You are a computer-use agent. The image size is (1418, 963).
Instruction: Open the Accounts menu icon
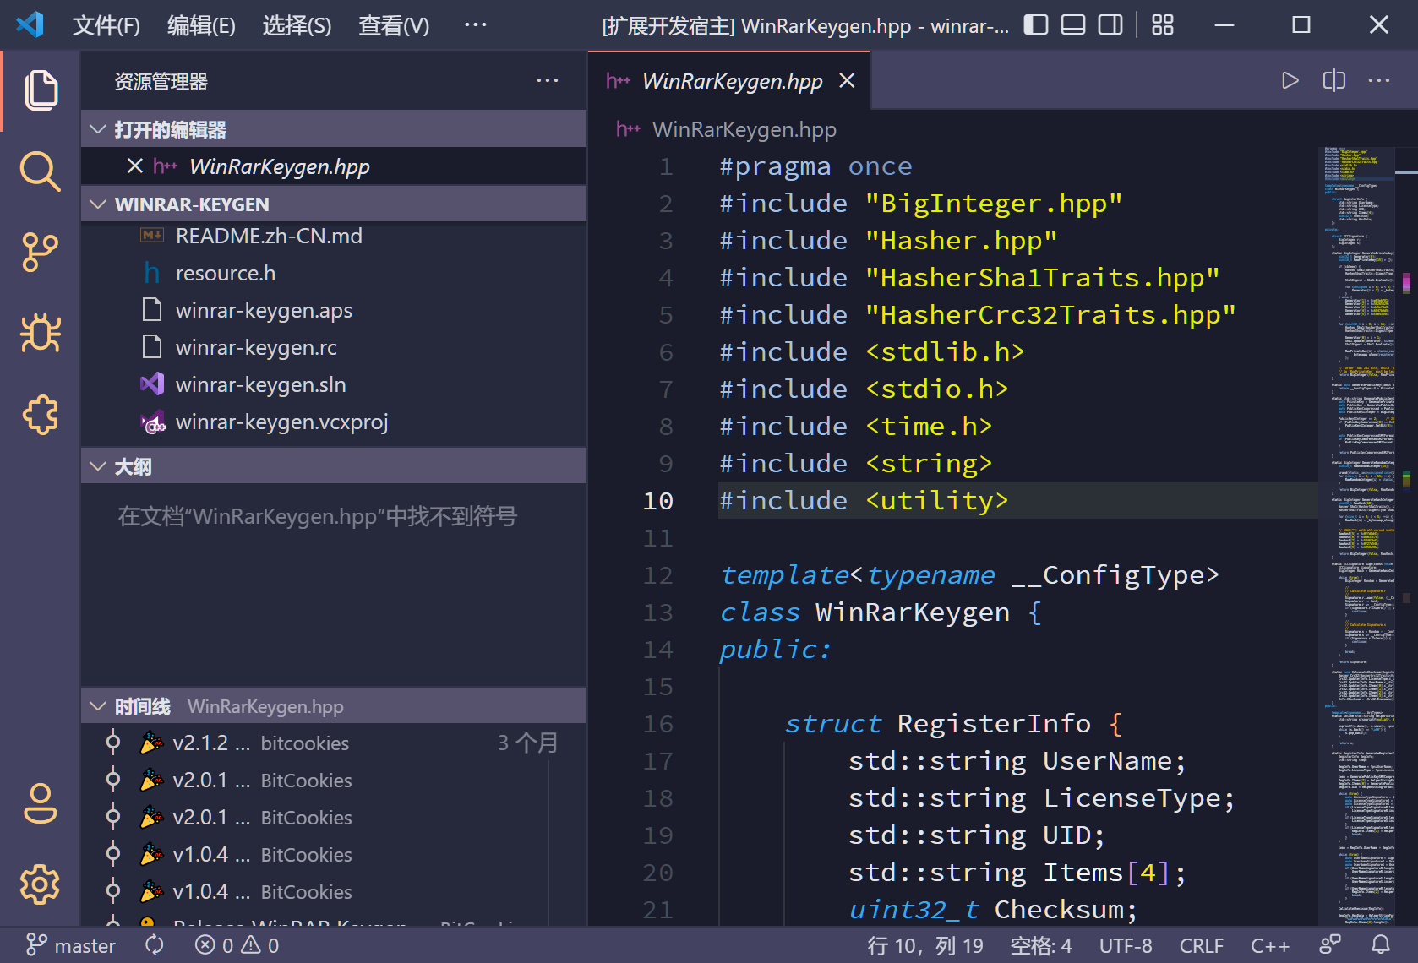coord(40,803)
